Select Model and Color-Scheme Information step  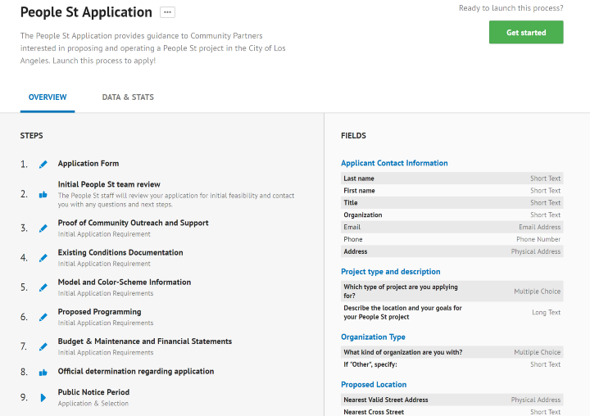125,282
